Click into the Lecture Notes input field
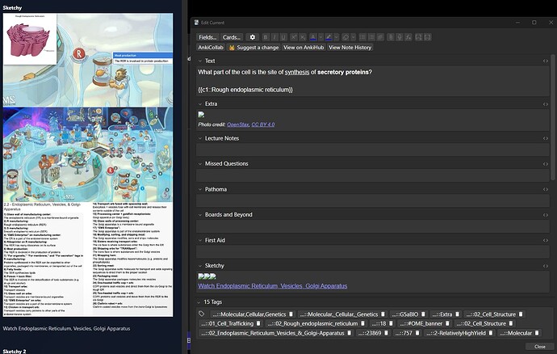557x354 pixels. pyautogui.click(x=373, y=150)
